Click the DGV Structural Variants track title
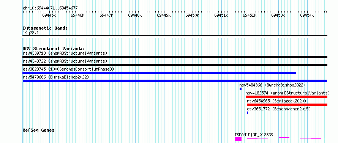Viewport: 338px width, 143px height. [x=53, y=49]
